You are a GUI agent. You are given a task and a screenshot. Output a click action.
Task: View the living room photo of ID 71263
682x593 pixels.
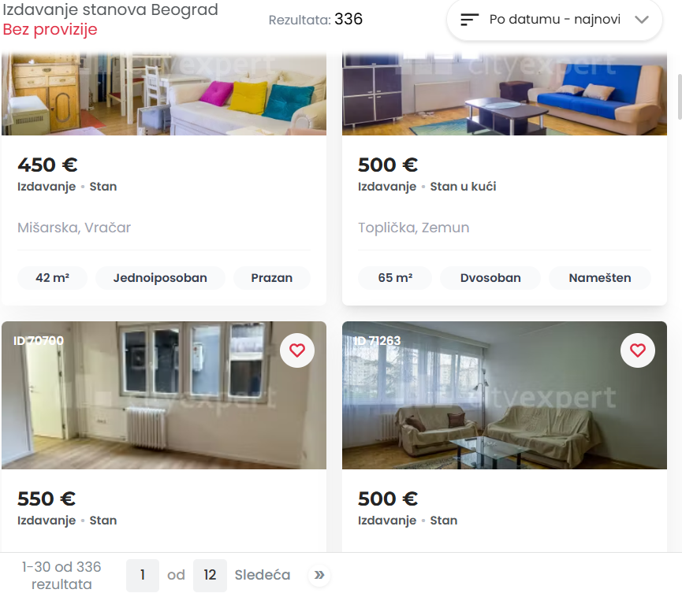point(505,395)
